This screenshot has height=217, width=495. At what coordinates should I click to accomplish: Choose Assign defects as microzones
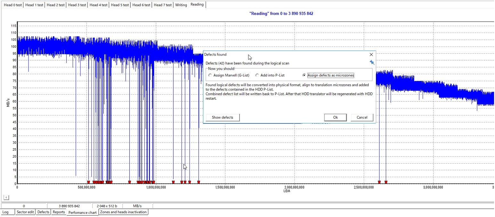304,75
